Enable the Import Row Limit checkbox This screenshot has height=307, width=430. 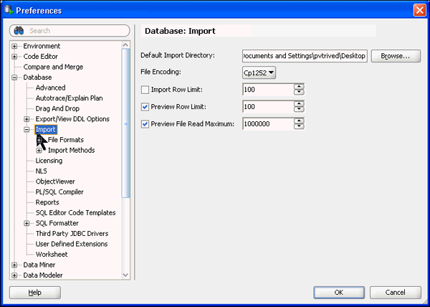(145, 90)
